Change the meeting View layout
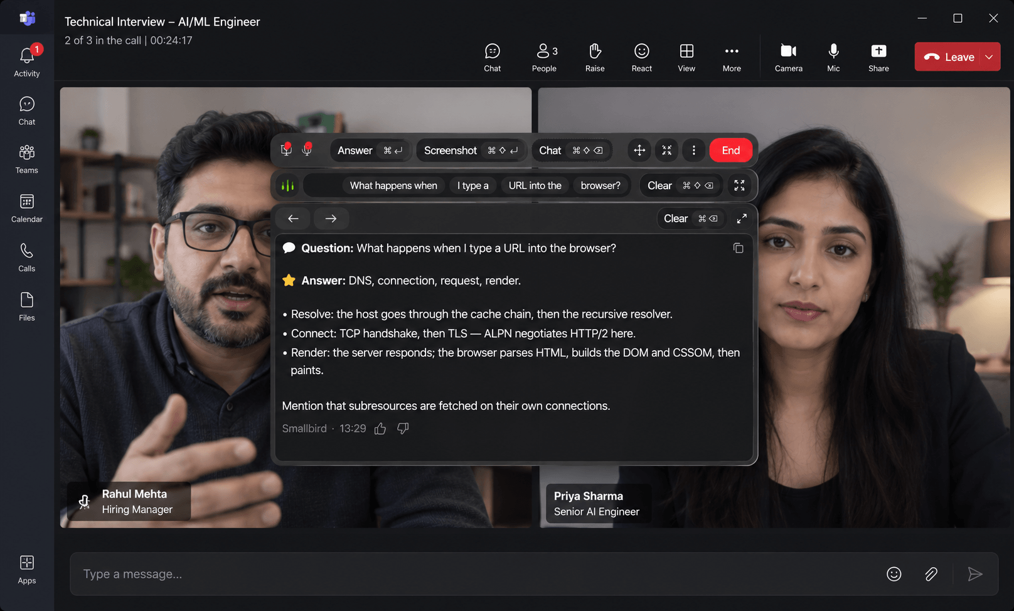The width and height of the screenshot is (1014, 611). pos(686,58)
